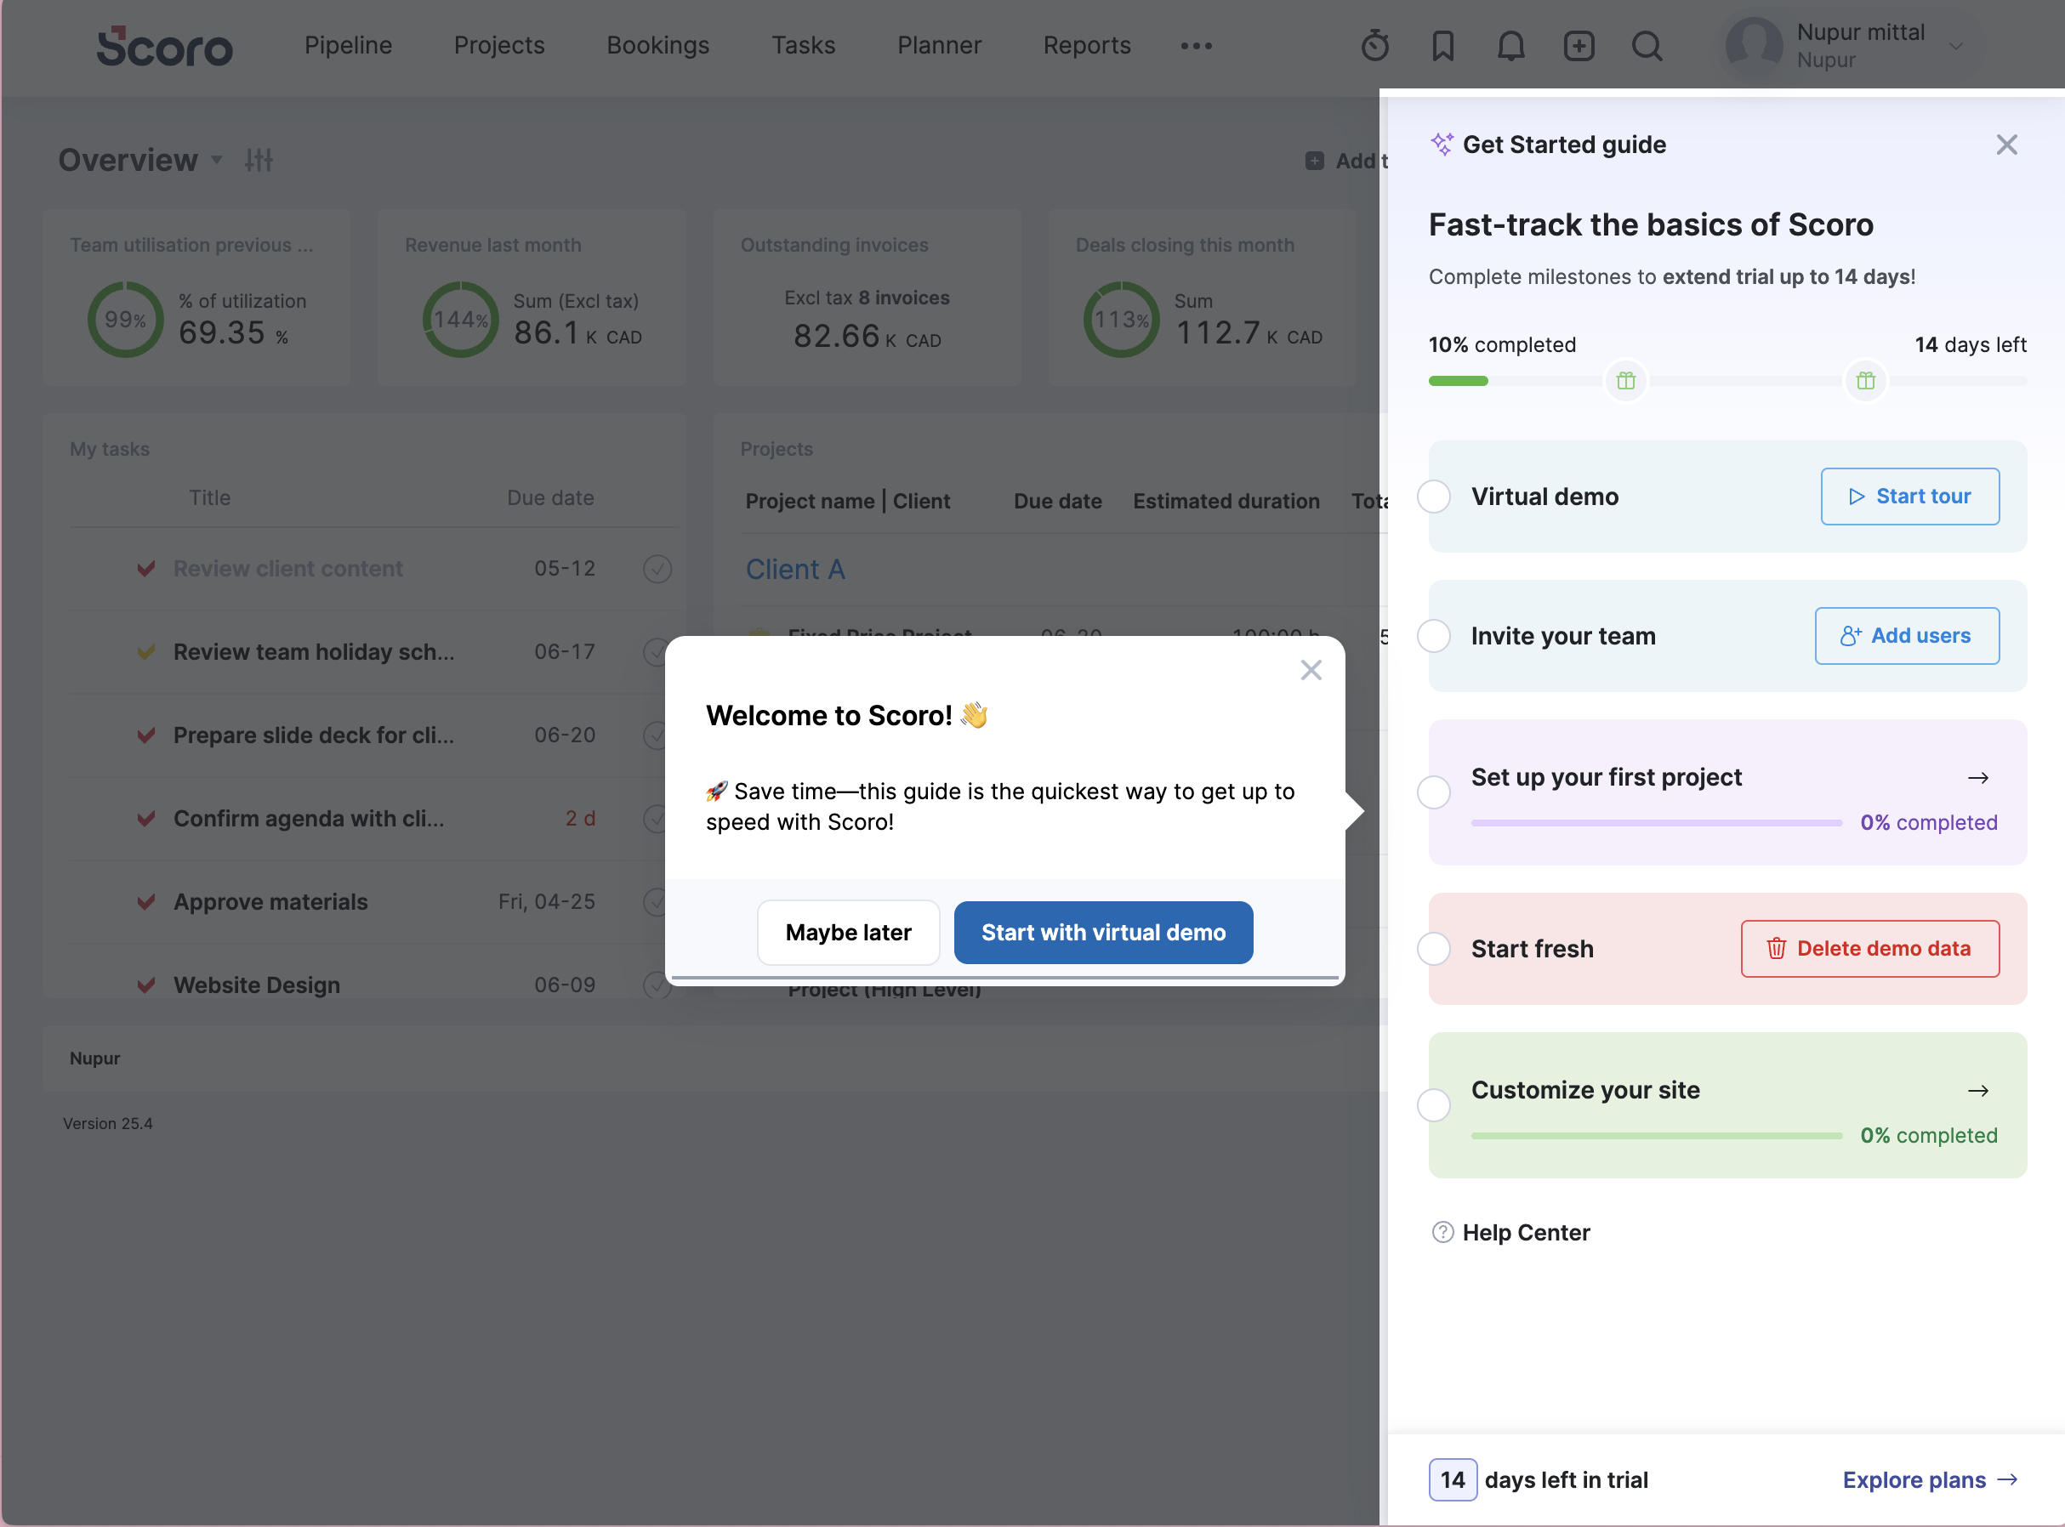Click the Help Center question mark icon
The height and width of the screenshot is (1527, 2065).
tap(1443, 1232)
